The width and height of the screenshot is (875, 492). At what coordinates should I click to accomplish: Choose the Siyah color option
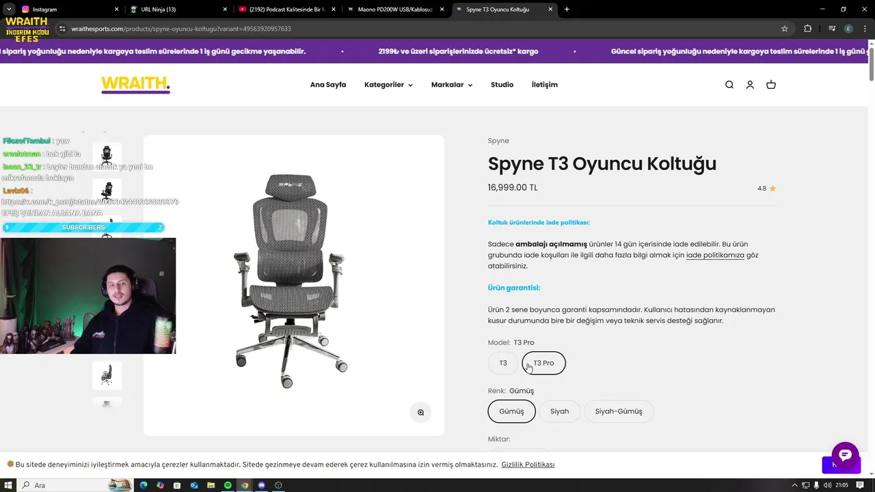[560, 411]
